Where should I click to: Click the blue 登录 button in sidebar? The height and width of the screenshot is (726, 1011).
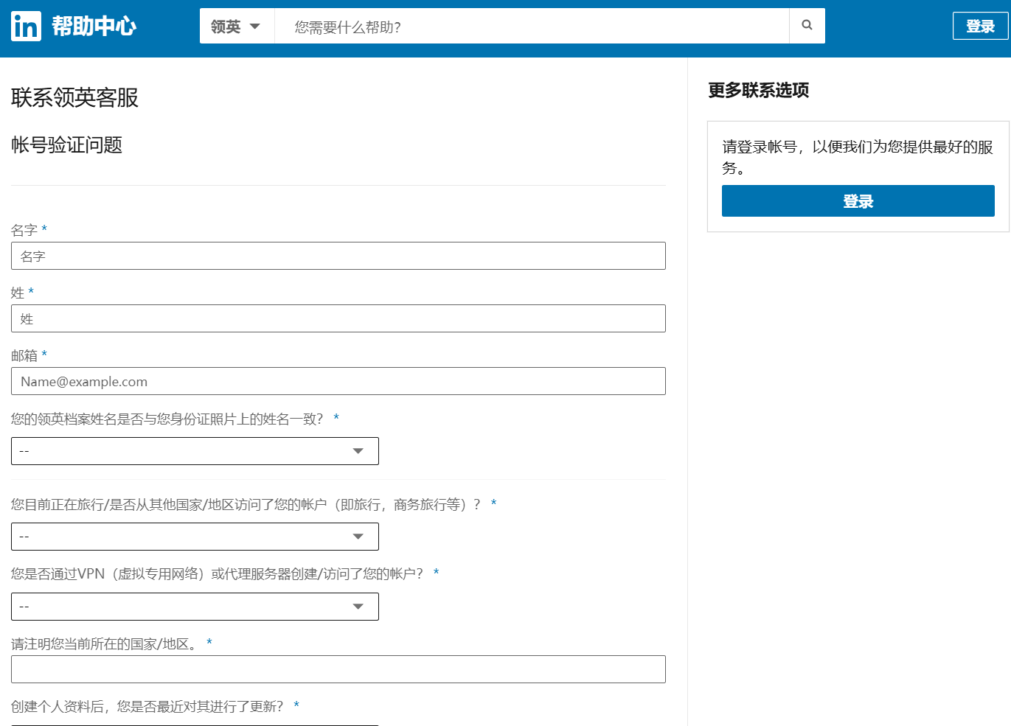tap(858, 201)
